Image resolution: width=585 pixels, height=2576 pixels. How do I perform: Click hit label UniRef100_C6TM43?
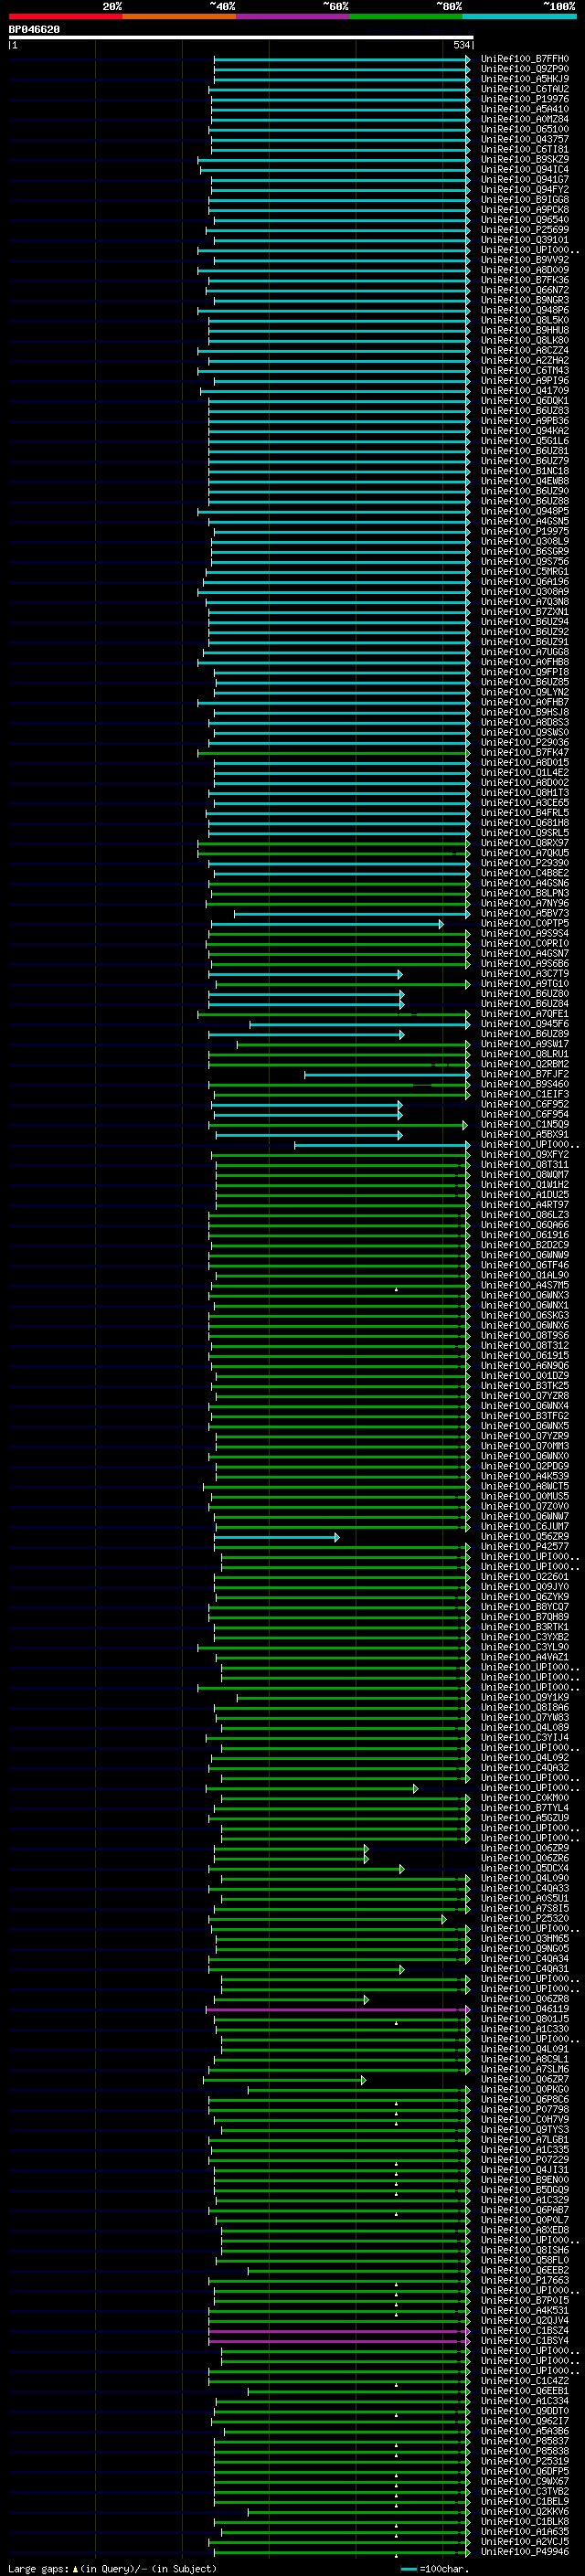[x=525, y=371]
